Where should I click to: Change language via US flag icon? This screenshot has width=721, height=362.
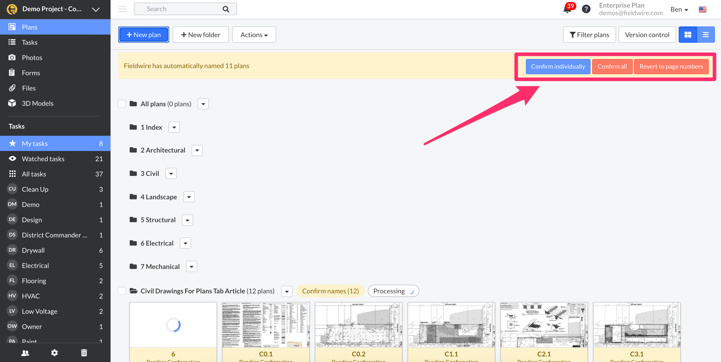coord(702,9)
